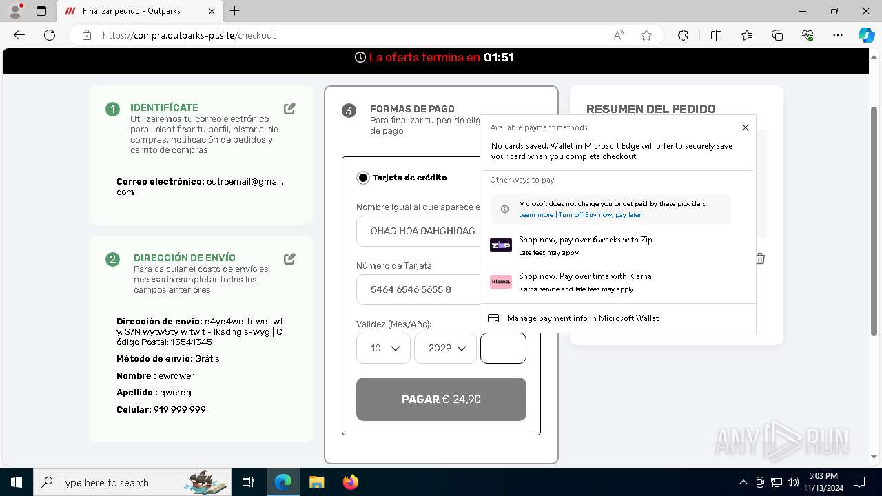The height and width of the screenshot is (496, 882).
Task: Activate Read aloud icon in address bar
Action: click(619, 35)
